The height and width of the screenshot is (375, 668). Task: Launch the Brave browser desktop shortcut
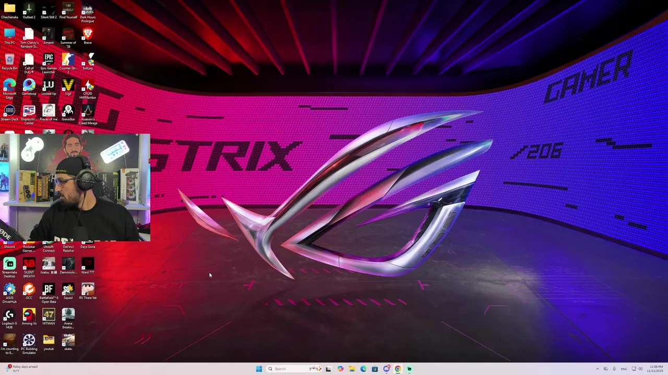click(88, 36)
